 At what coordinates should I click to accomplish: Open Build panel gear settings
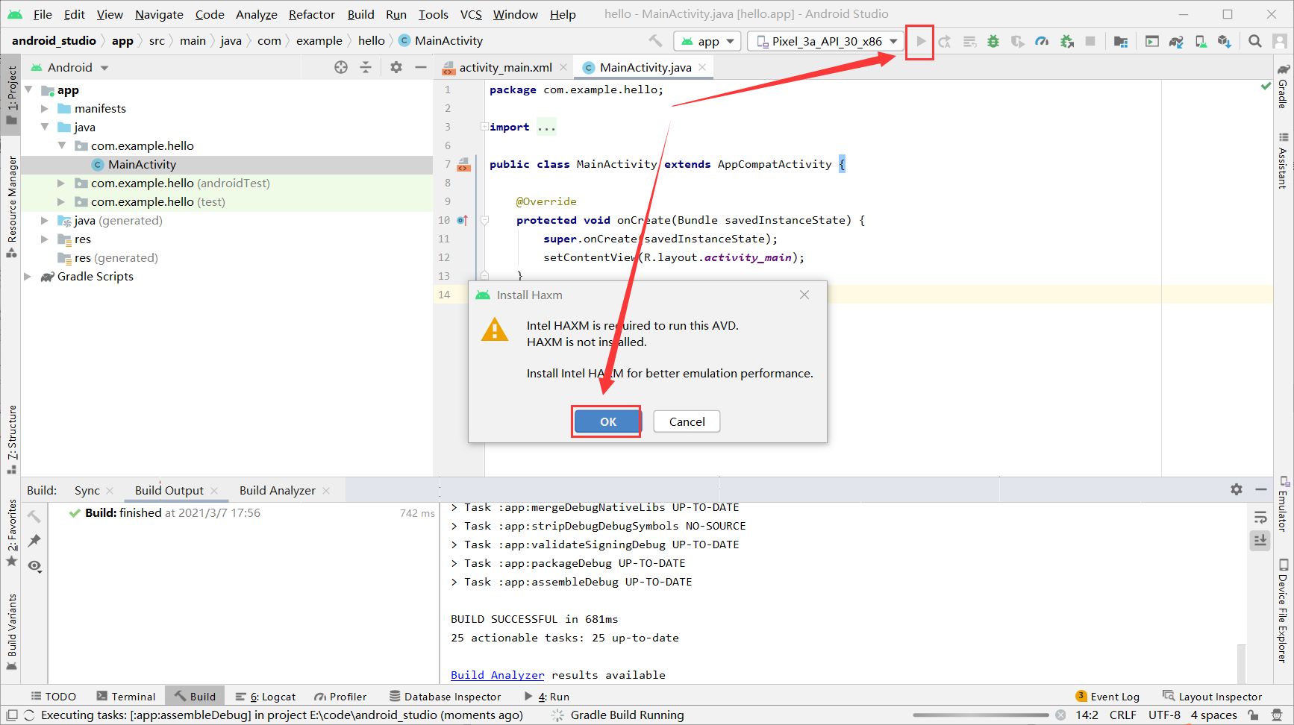[1237, 489]
